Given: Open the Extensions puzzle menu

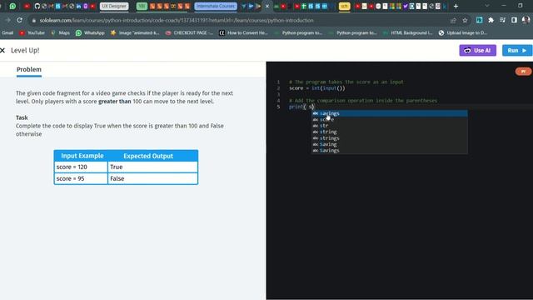Looking at the screenshot, I should (491, 20).
